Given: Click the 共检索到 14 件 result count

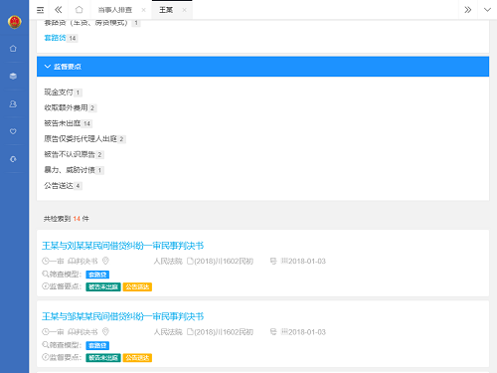Looking at the screenshot, I should (67, 219).
